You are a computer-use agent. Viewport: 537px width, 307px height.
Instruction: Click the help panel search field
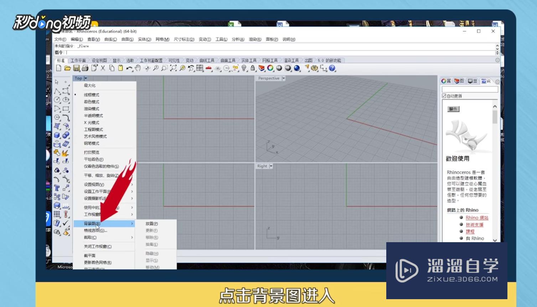click(x=470, y=89)
